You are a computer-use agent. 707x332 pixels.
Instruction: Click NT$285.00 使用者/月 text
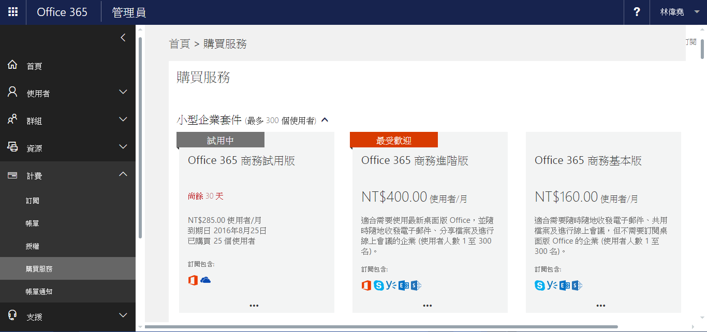(x=225, y=220)
